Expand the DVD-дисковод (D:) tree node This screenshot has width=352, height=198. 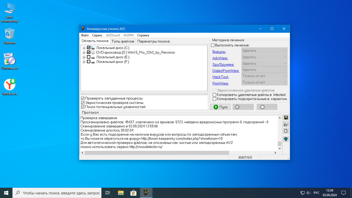click(x=84, y=53)
